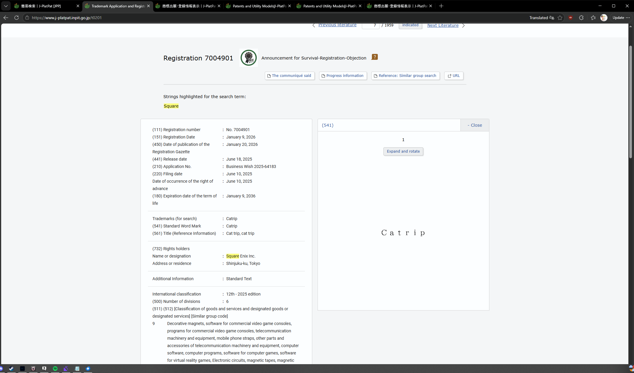Refresh the page with the reload icon
This screenshot has height=373, width=634.
[17, 18]
